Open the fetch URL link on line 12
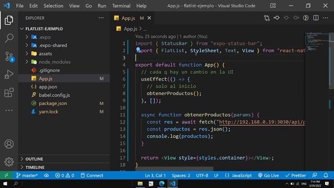This screenshot has height=188, width=334. point(262,122)
